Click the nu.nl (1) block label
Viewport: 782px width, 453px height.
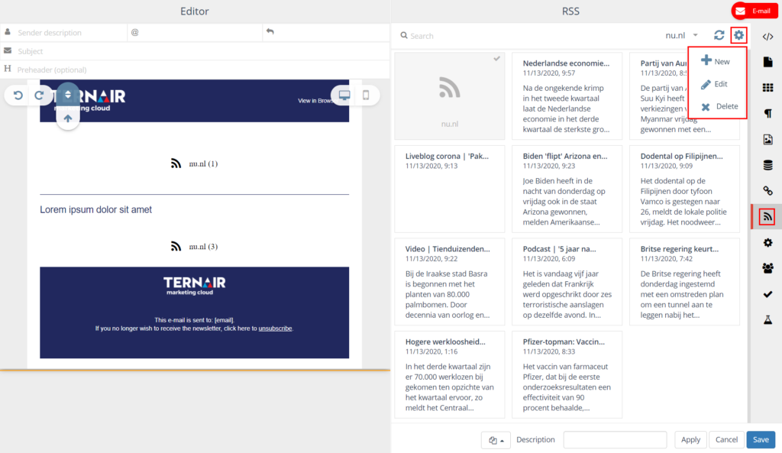click(203, 163)
